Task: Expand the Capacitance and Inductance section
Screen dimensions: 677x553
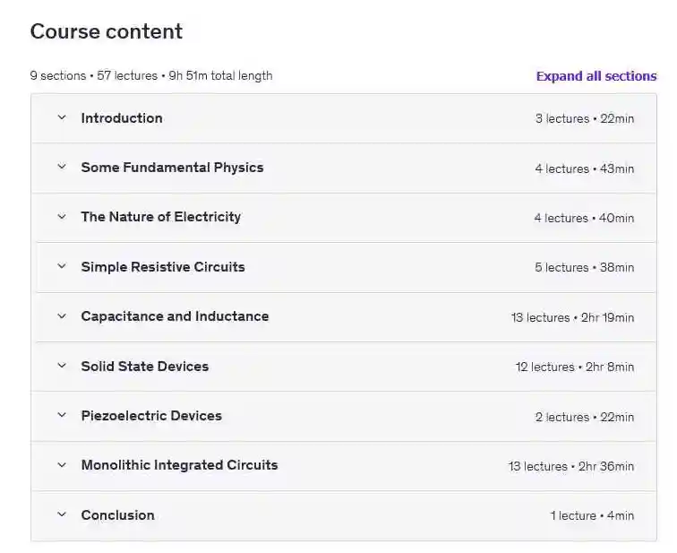Action: (x=175, y=316)
